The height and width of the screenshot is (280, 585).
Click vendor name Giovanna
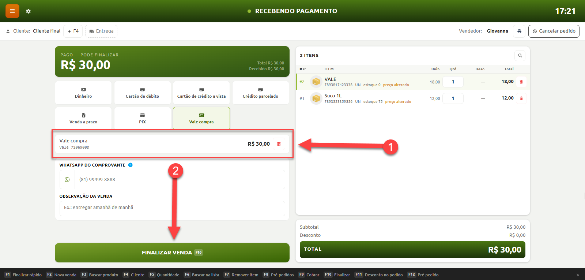click(x=497, y=31)
